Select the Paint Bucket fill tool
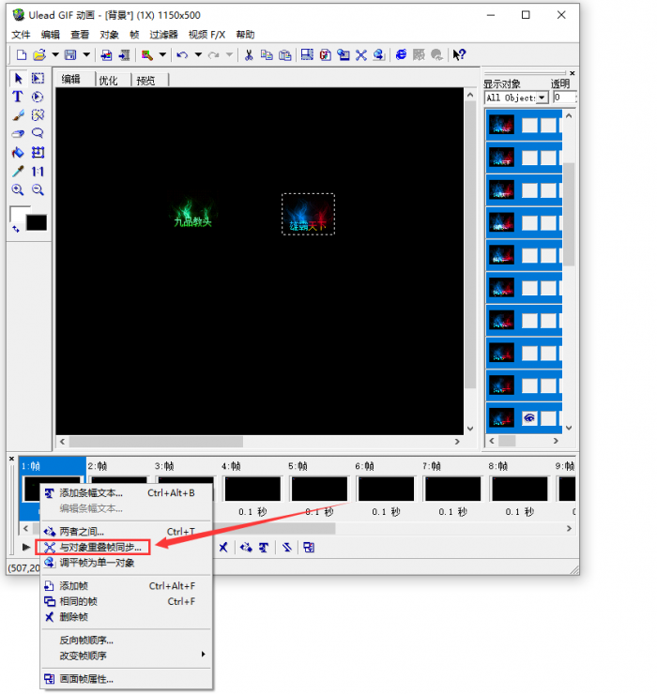657x694 pixels. click(17, 153)
